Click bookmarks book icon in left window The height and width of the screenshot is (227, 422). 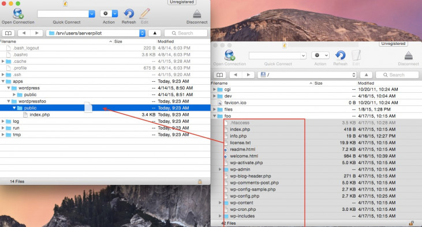[8, 33]
